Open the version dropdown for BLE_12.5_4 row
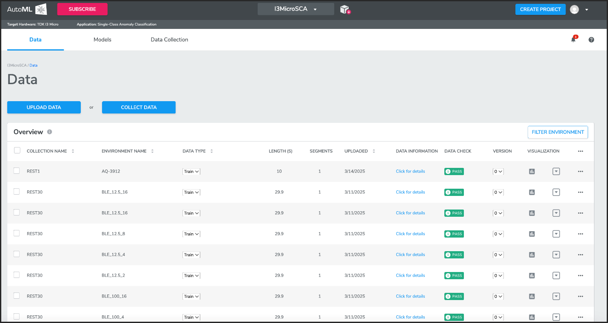 point(498,255)
